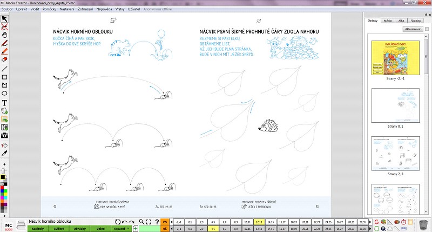The image size is (432, 232).
Task: Open the Vložit menu
Action: [35, 9]
